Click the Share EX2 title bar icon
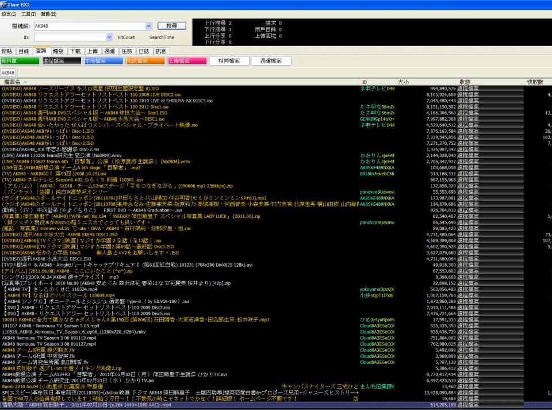The height and width of the screenshot is (410, 552). coord(4,4)
